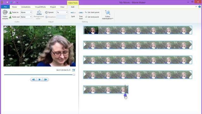Viewport: 202px width, 114px height.
Task: Open the Quick Access Toolbar customize arrow
Action: pos(17,3)
